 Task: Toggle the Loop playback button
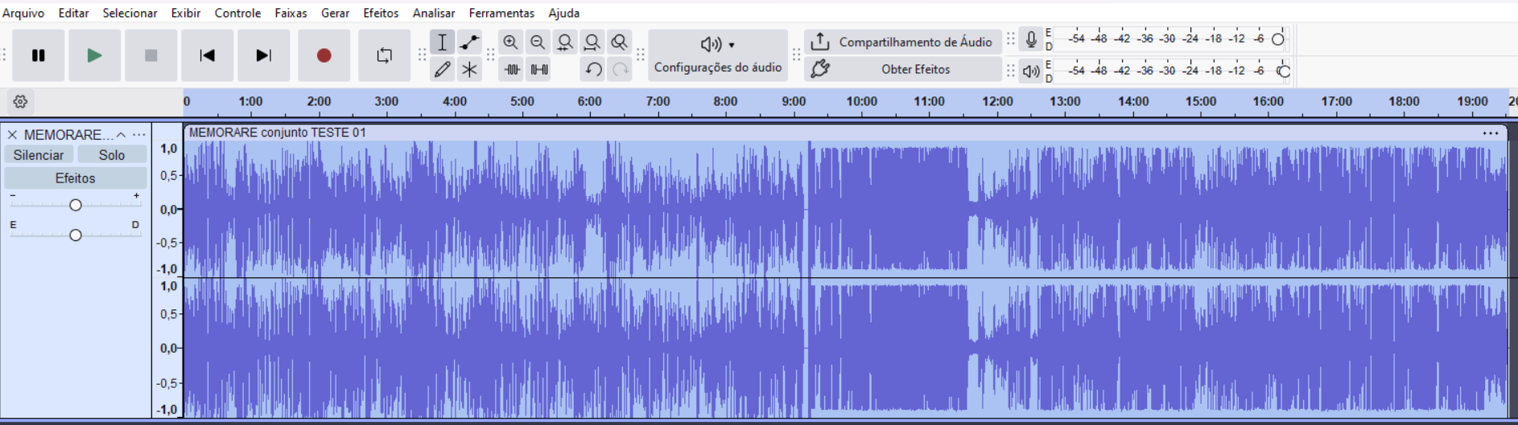(x=384, y=55)
